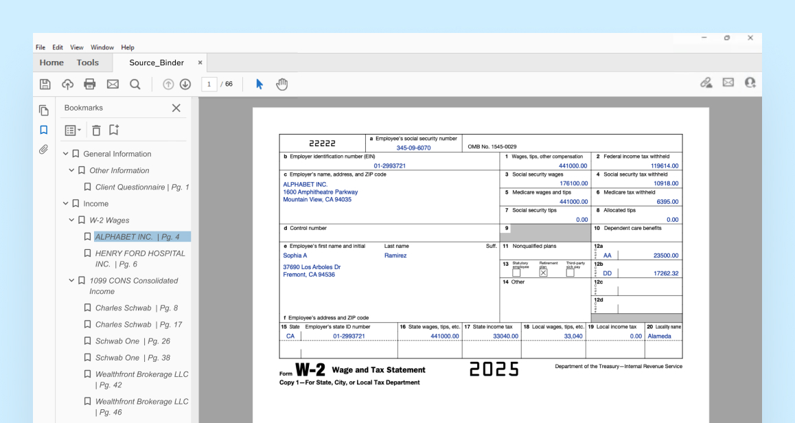Close the Bookmarks panel

[x=176, y=108]
